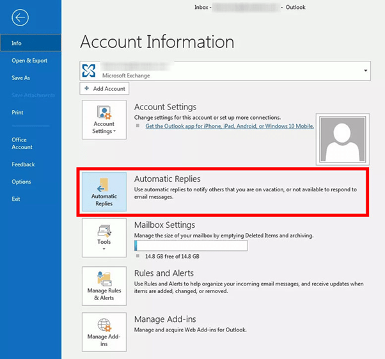Open Feedback in the sidebar
This screenshot has width=385, height=359.
coord(23,164)
